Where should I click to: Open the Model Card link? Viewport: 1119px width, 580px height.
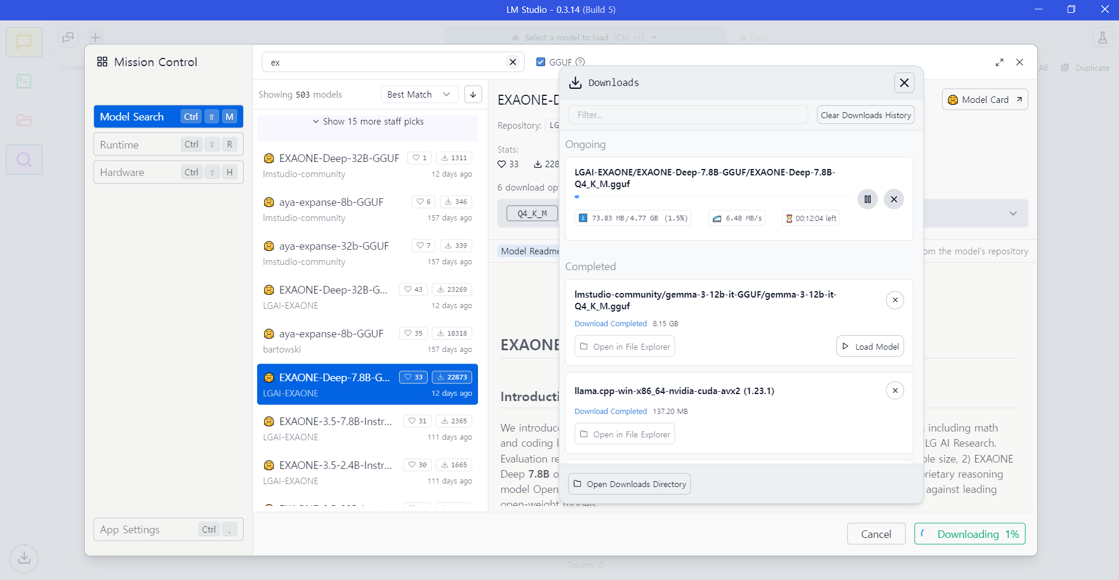(x=985, y=99)
